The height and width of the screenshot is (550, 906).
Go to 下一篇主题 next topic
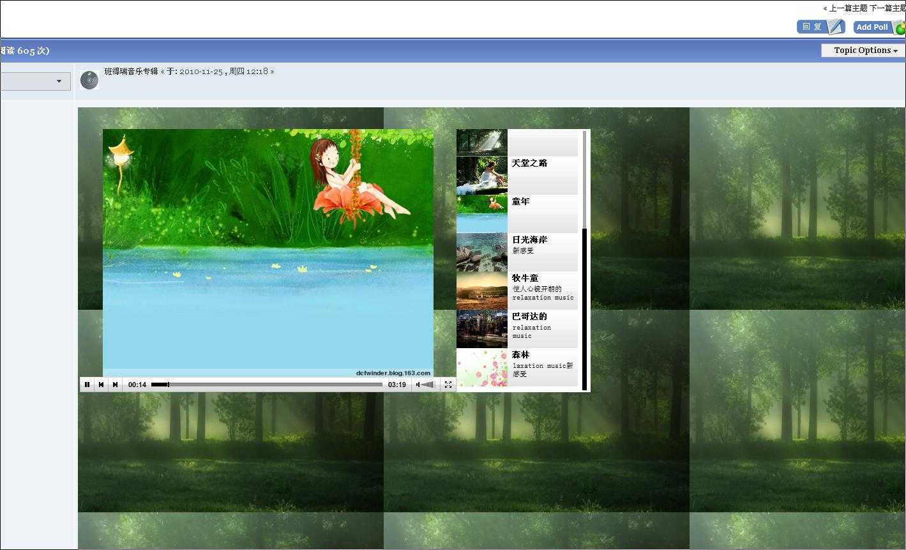click(887, 8)
